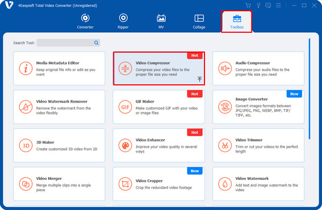Click the Hot badge on Video Compressor

195,55
